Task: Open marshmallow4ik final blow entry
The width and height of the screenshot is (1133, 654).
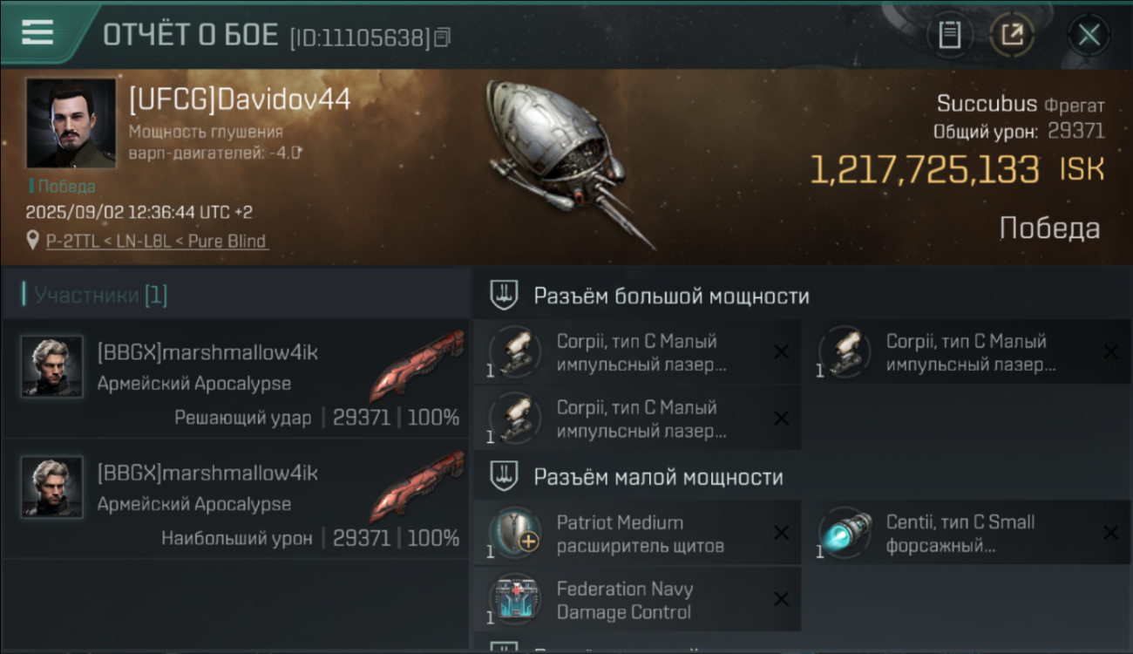Action: coord(235,378)
